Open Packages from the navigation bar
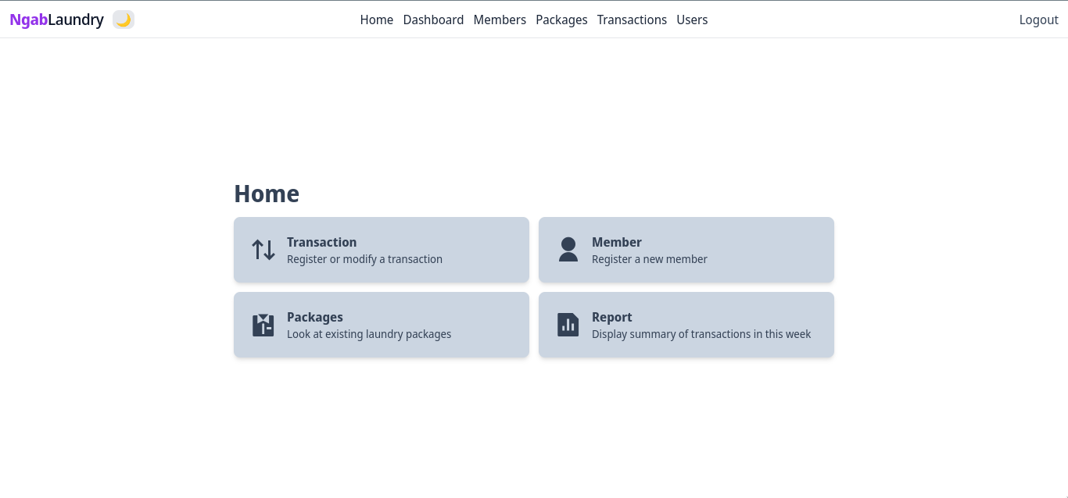The image size is (1068, 498). [561, 20]
